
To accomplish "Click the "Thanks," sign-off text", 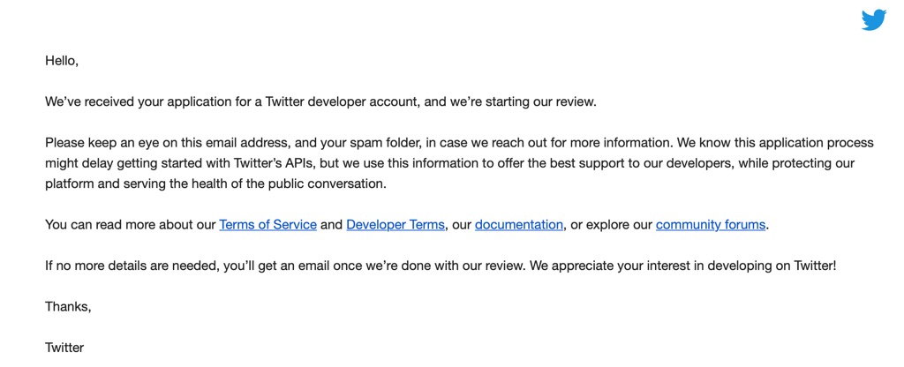I will pos(68,306).
